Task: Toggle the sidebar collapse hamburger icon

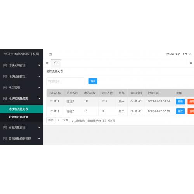Action: pos(51,54)
